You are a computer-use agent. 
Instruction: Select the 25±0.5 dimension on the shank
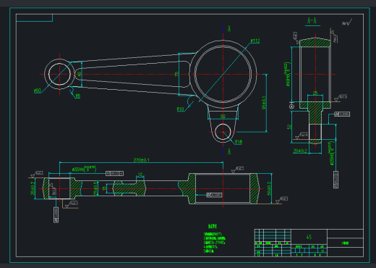click(x=95, y=188)
